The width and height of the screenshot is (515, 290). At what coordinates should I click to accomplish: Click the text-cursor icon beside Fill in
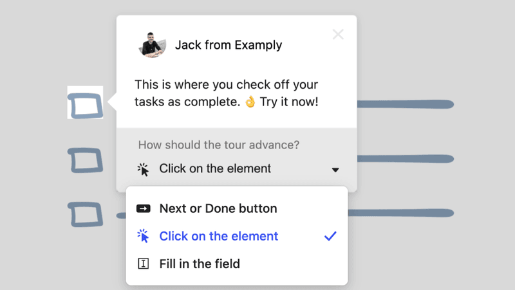144,264
